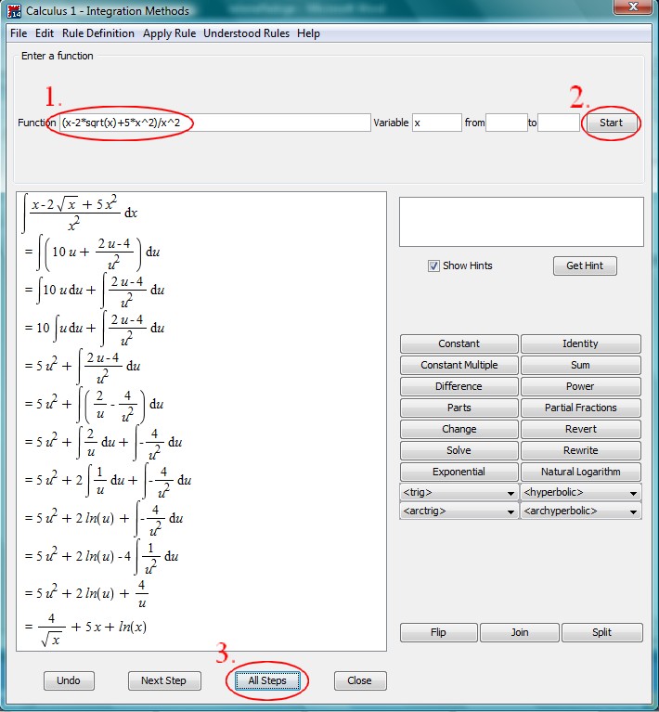This screenshot has height=712, width=659.
Task: Expand the trig rules dropdown
Action: click(459, 493)
